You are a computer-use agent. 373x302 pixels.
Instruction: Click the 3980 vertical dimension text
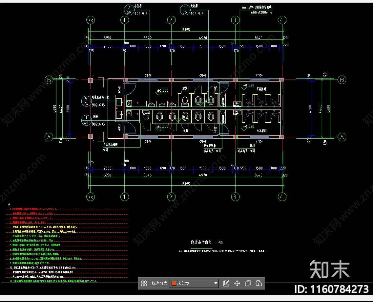68,109
